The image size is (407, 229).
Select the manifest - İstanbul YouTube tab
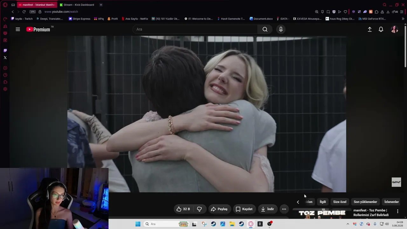[x=37, y=5]
